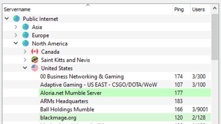The height and width of the screenshot is (124, 221).
Task: Click ping value 107
Action: tap(178, 85)
